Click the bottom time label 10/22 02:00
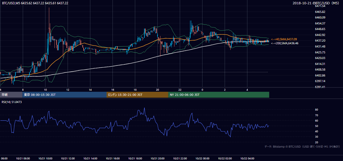Viewport: 343px width, 161px height. coord(225,158)
